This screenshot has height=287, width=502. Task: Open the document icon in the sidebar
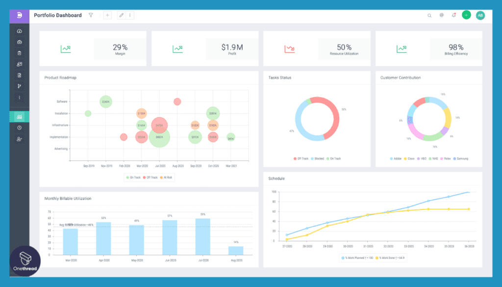[x=19, y=75]
